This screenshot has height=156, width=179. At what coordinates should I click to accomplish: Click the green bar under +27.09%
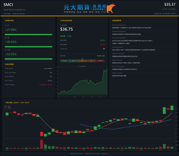(29, 35)
